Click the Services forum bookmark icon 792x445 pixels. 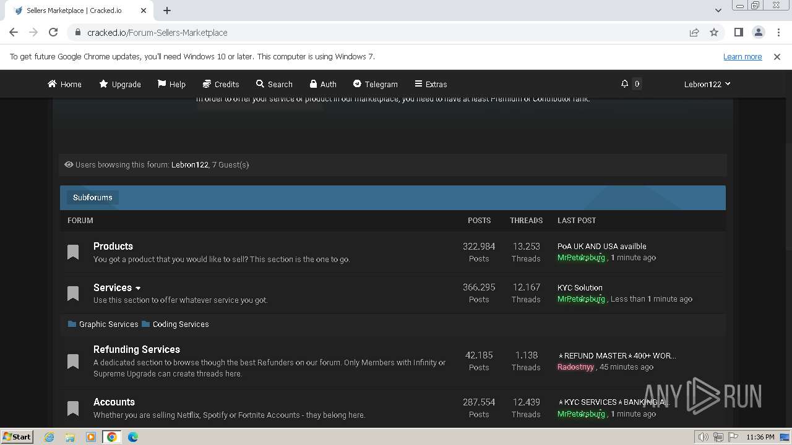click(x=73, y=293)
